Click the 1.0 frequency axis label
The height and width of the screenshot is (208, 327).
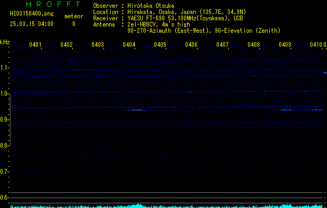[x=4, y=94]
